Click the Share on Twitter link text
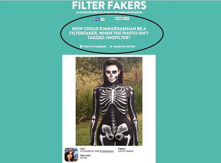Image resolution: width=221 pixels, height=163 pixels. click(x=124, y=46)
